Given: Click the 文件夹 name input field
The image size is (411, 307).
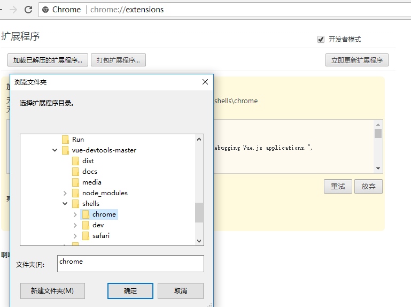Looking at the screenshot, I should pos(130,263).
